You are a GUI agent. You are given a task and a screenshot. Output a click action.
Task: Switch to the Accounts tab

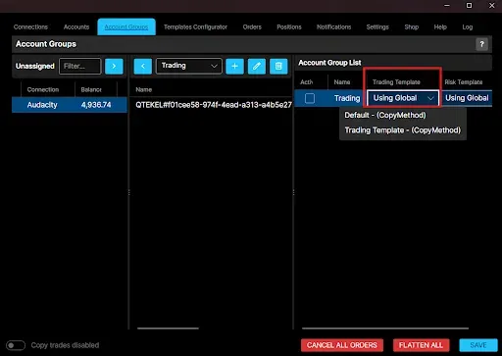tap(76, 27)
